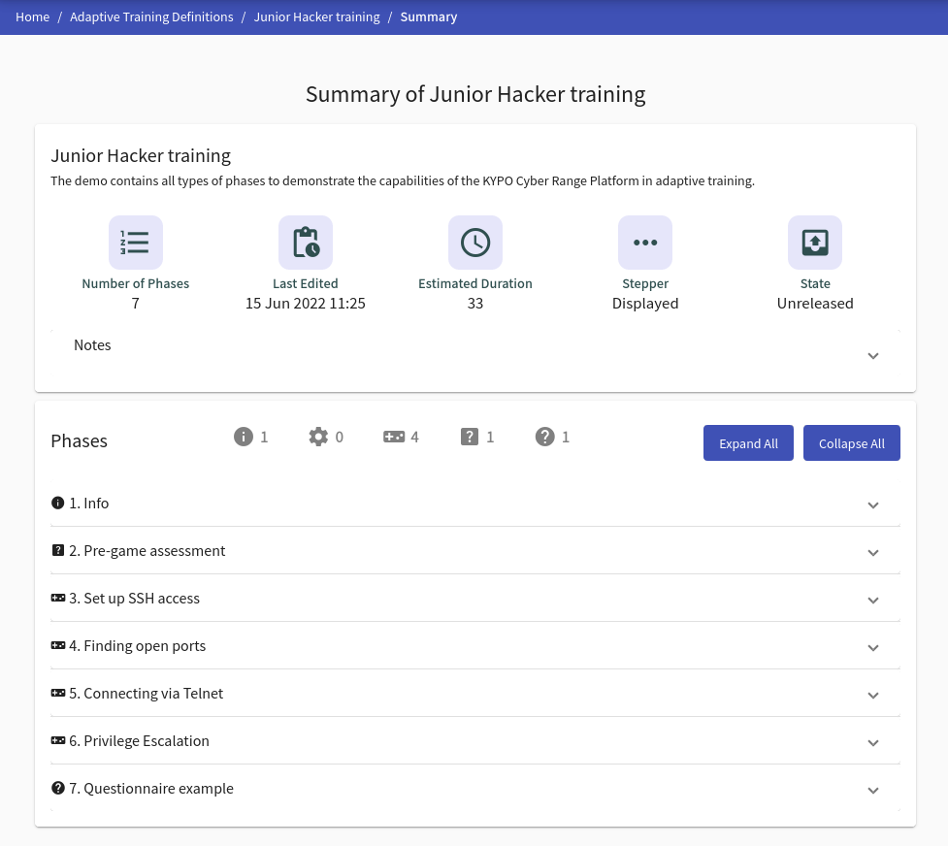Expand the Finding open ports chevron

click(873, 648)
